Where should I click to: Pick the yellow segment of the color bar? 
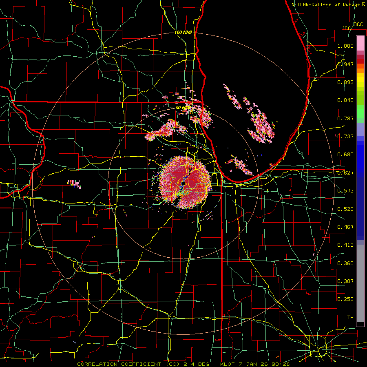[x=360, y=80]
